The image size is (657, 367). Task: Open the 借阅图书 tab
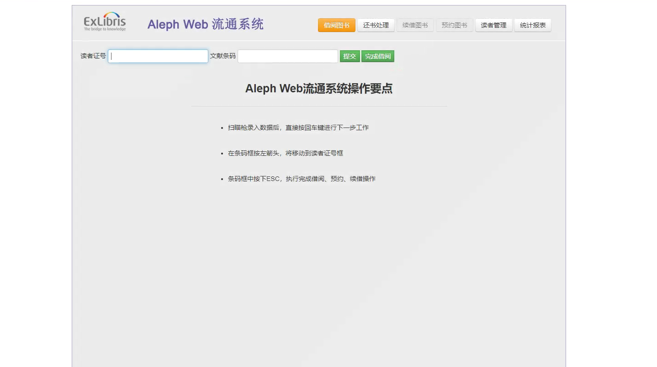tap(336, 25)
